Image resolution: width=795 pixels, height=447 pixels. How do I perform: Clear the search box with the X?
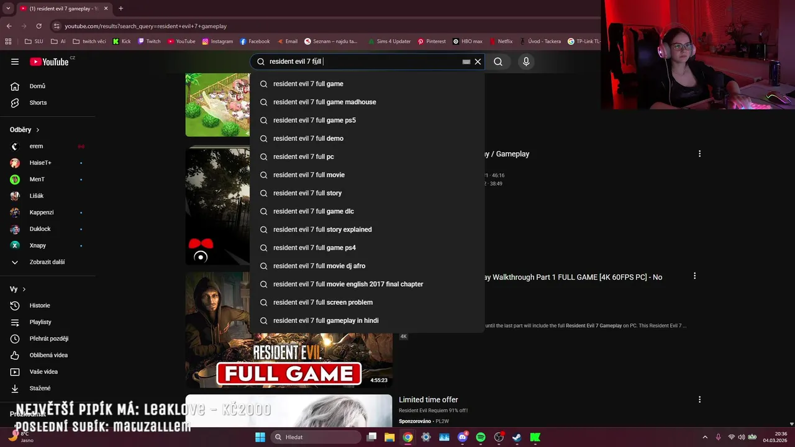pyautogui.click(x=478, y=61)
